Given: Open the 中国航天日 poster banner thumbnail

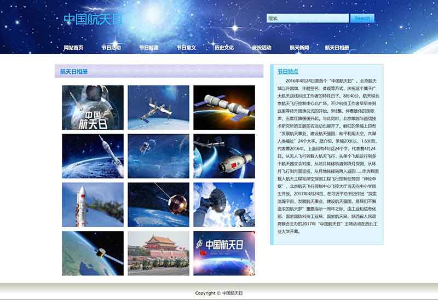Looking at the screenshot, I should point(224,253).
